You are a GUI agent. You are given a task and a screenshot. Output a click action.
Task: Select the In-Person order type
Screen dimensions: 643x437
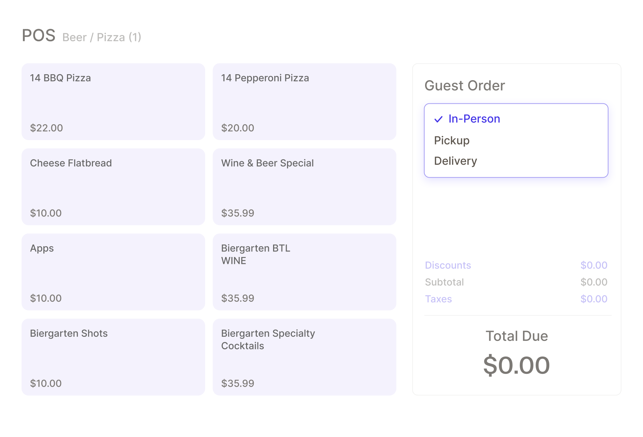[474, 119]
